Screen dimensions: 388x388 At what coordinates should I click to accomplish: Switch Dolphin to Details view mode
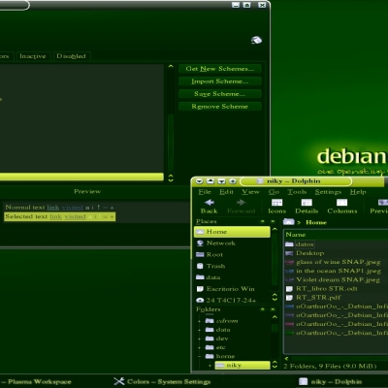click(x=307, y=207)
